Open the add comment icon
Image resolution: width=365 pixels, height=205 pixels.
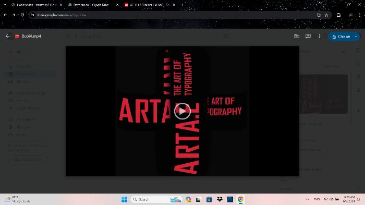coord(308,37)
